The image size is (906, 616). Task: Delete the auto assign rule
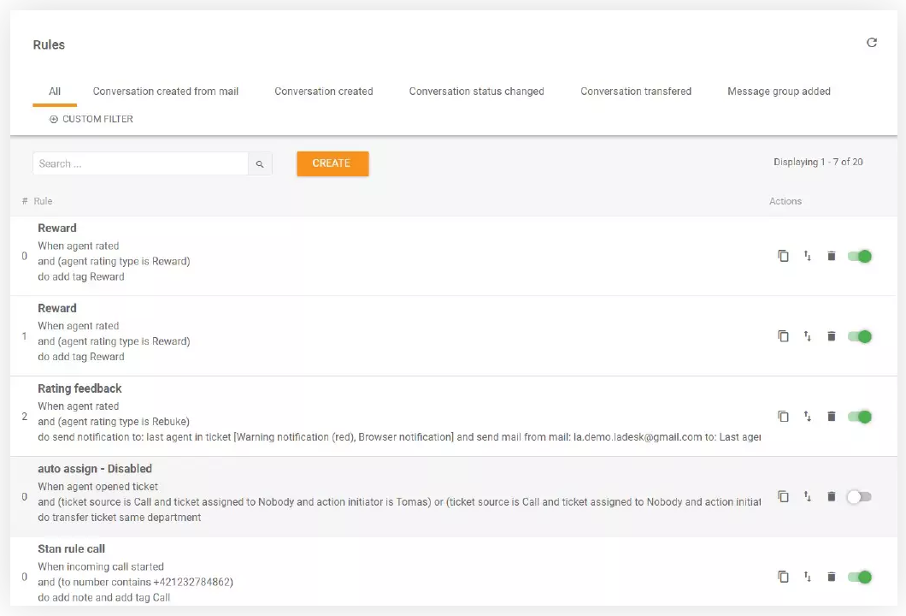point(831,496)
